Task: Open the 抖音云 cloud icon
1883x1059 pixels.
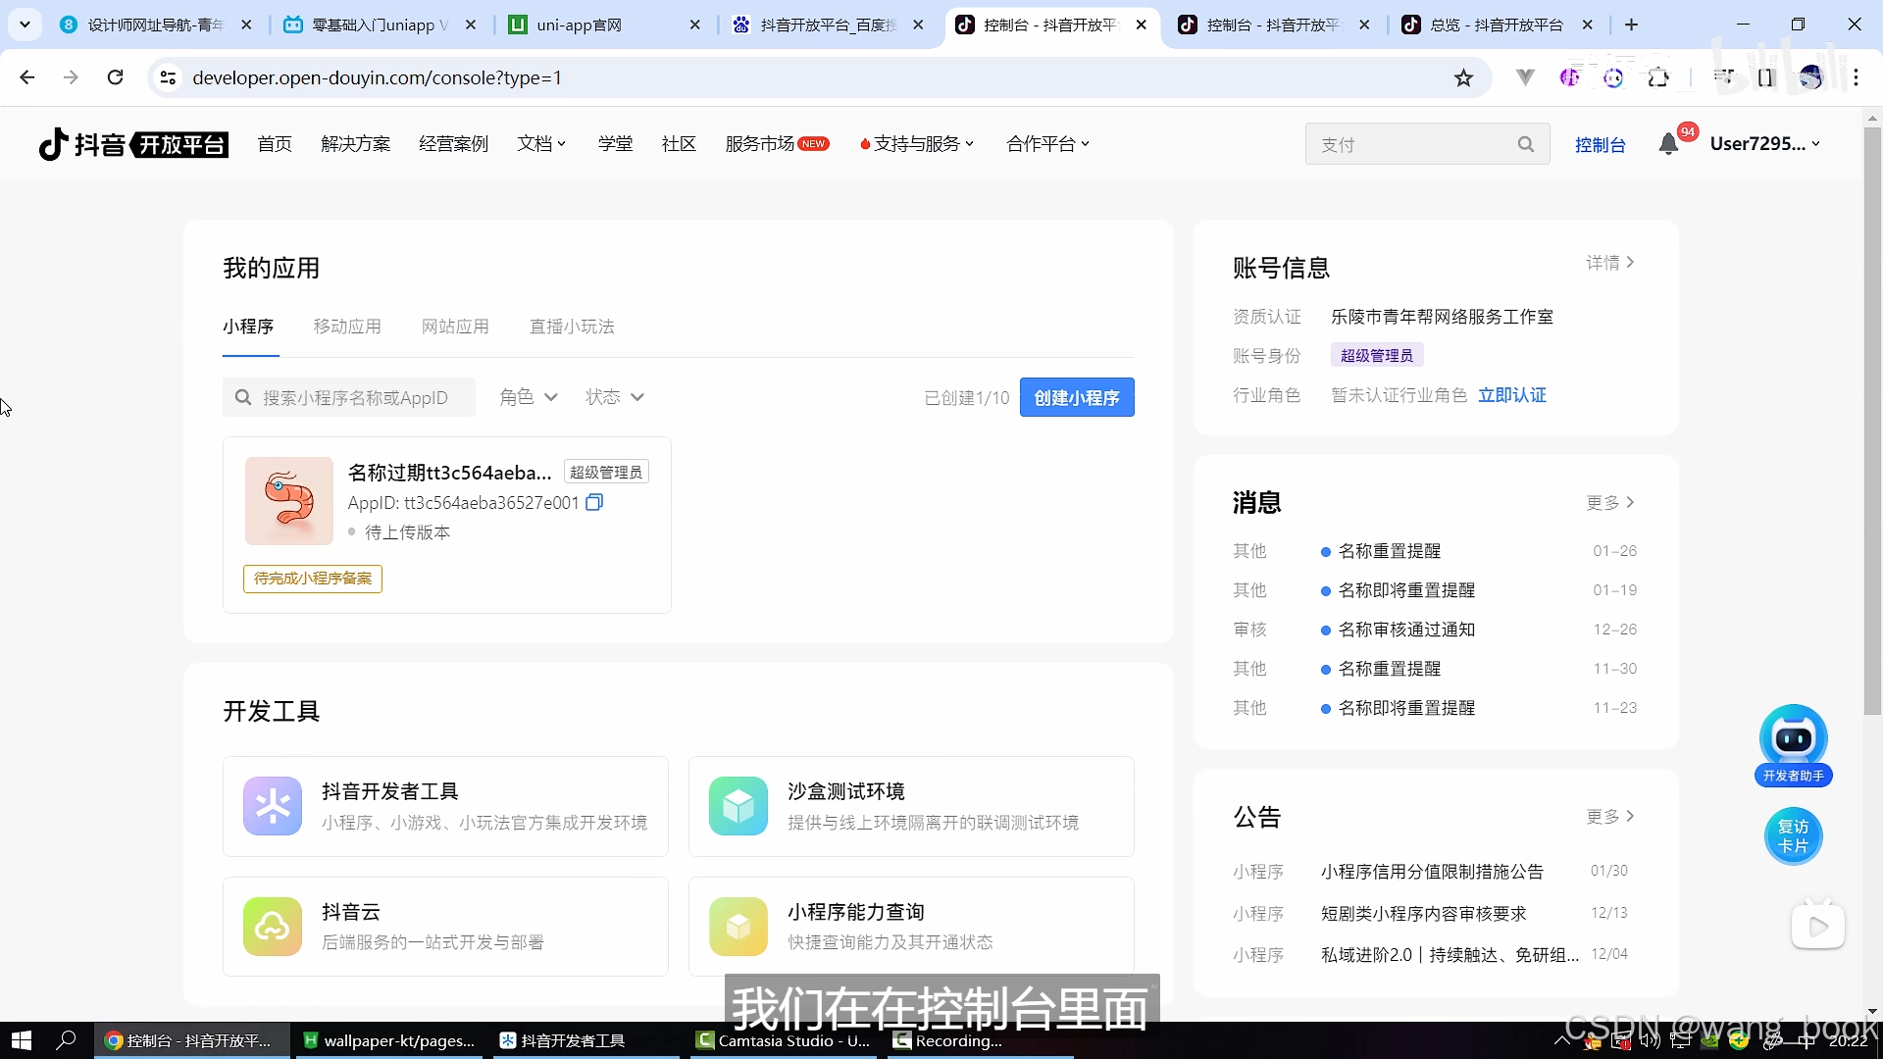Action: [x=273, y=927]
